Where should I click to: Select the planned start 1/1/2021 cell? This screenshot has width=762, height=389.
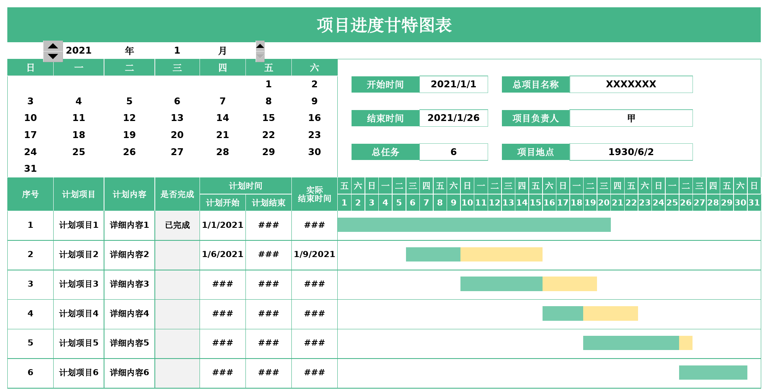pos(223,225)
